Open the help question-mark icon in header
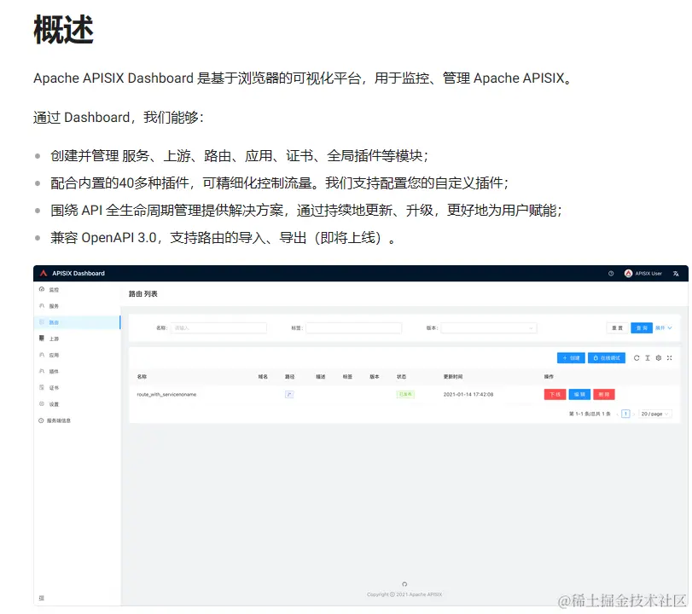Screen dimensions: 692x614 pos(611,274)
